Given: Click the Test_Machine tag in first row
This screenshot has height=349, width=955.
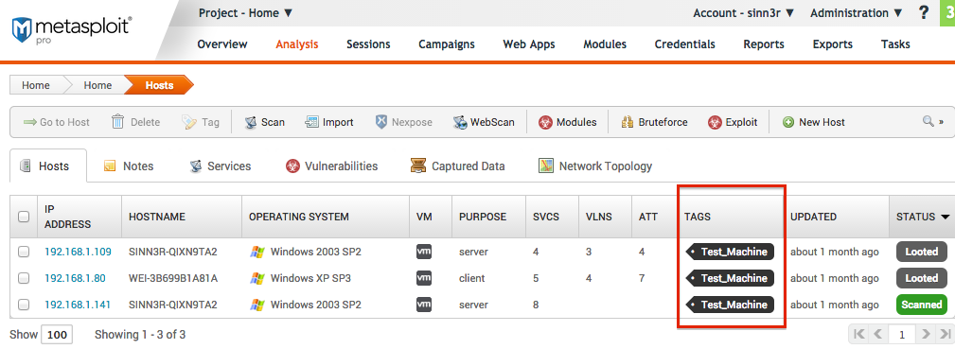Looking at the screenshot, I should 730,252.
